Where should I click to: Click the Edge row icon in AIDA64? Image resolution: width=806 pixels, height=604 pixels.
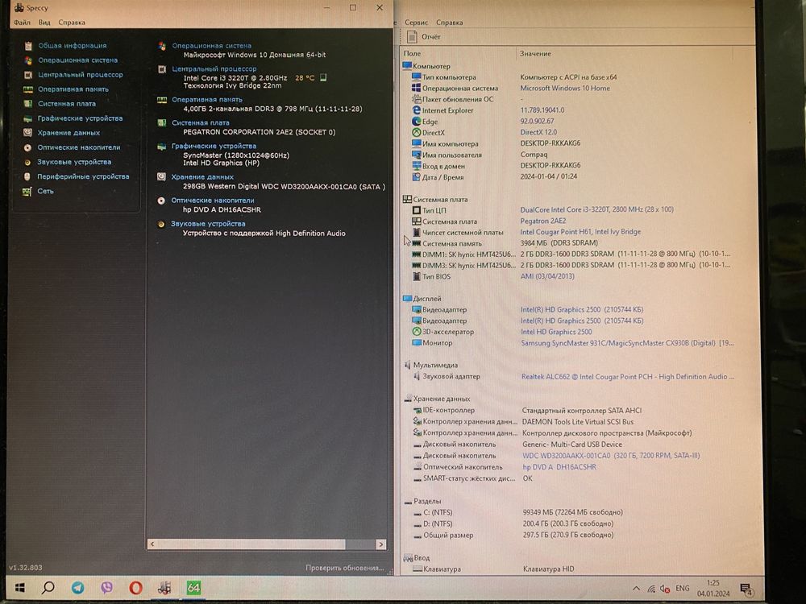coord(417,122)
